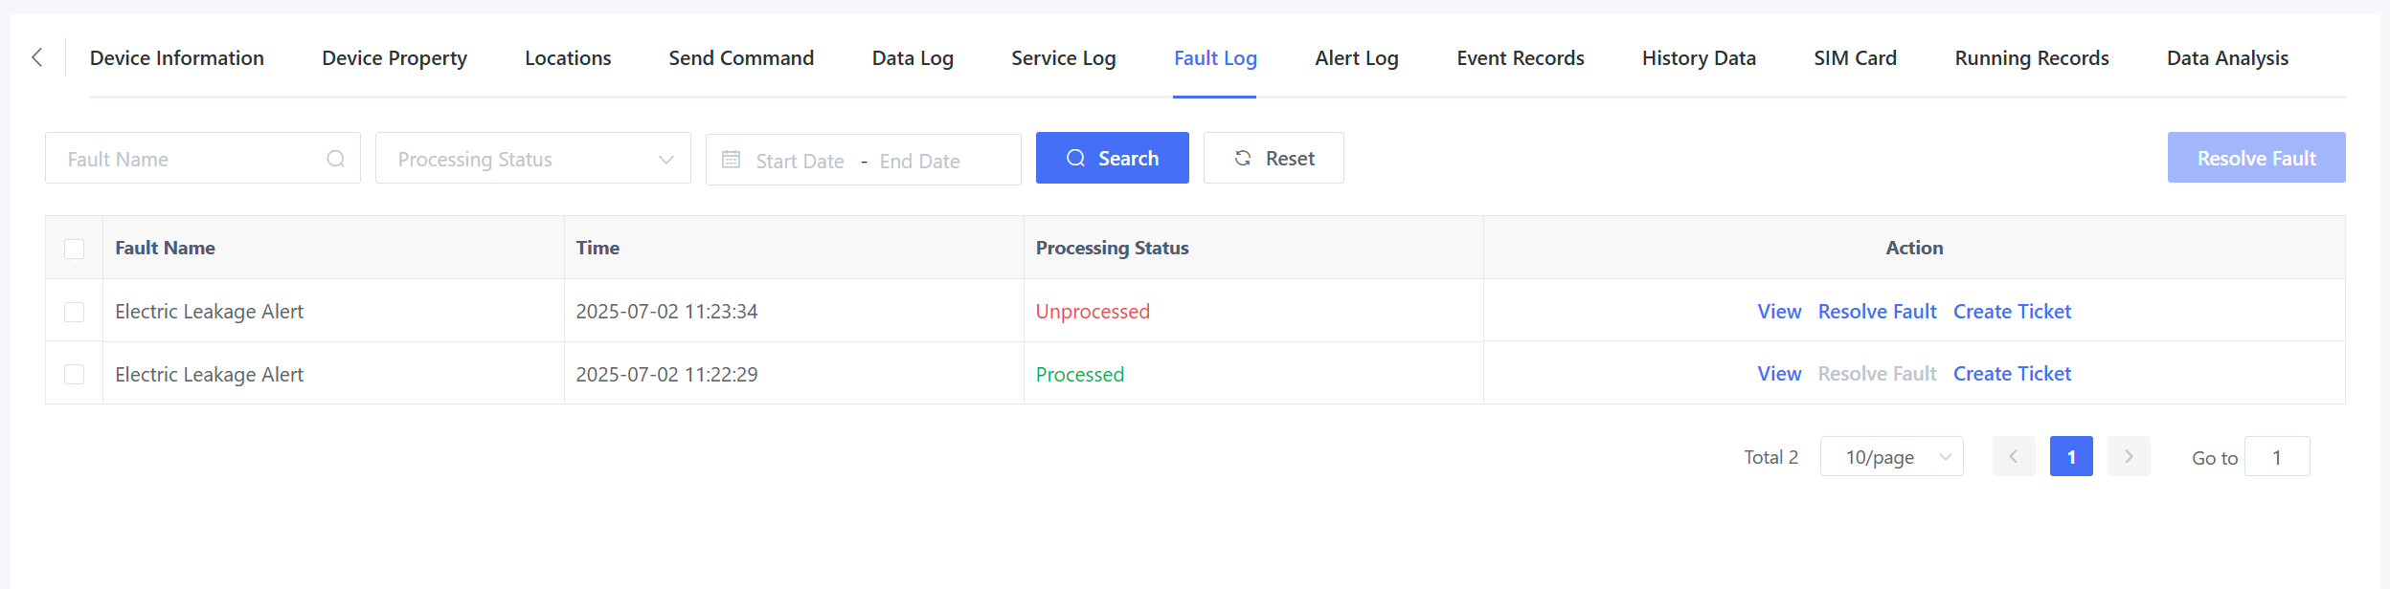Check the Processed Electric Leakage Alert row
2390x589 pixels.
74,374
